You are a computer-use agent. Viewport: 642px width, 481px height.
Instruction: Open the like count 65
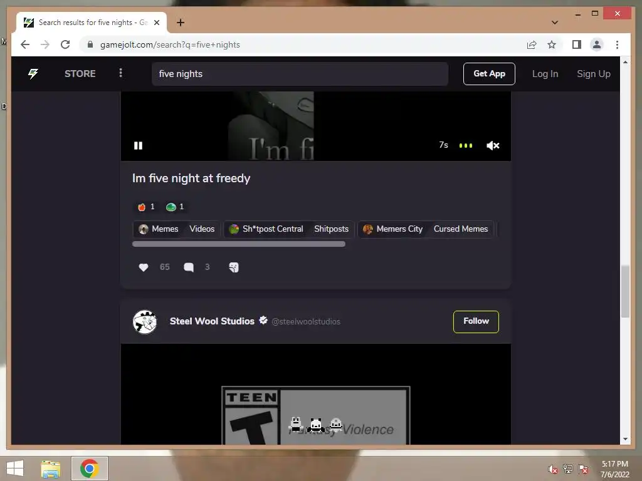165,267
